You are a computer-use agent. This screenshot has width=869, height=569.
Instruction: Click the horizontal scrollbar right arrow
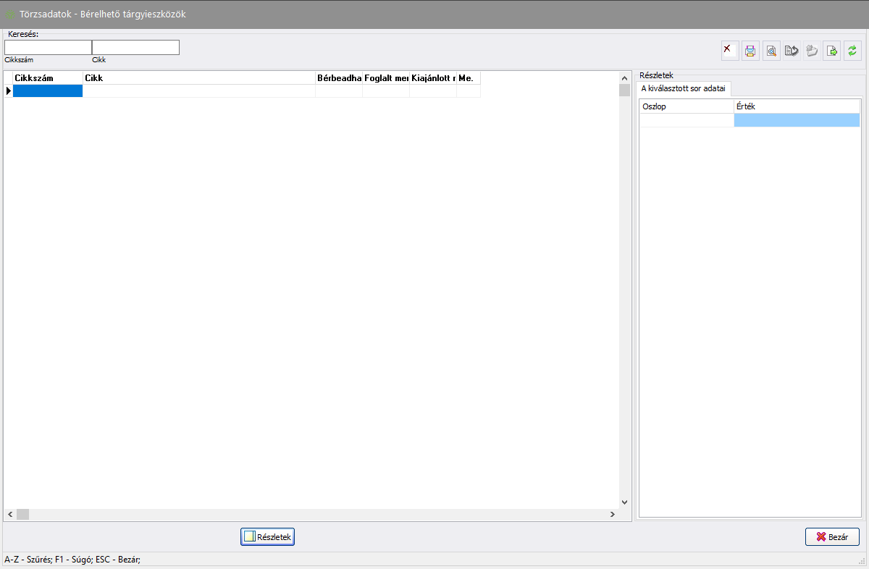pos(612,514)
